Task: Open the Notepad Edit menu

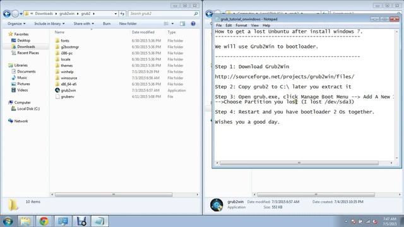Action: coord(229,25)
